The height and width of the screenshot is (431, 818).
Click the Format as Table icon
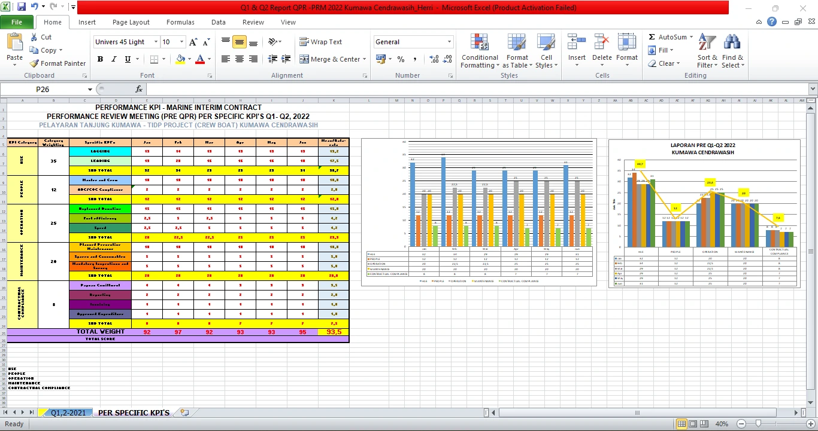click(517, 51)
